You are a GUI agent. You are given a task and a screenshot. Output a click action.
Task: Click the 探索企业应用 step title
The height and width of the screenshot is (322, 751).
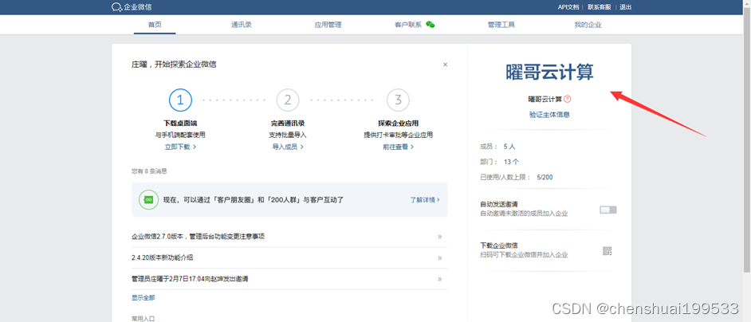[x=398, y=124]
